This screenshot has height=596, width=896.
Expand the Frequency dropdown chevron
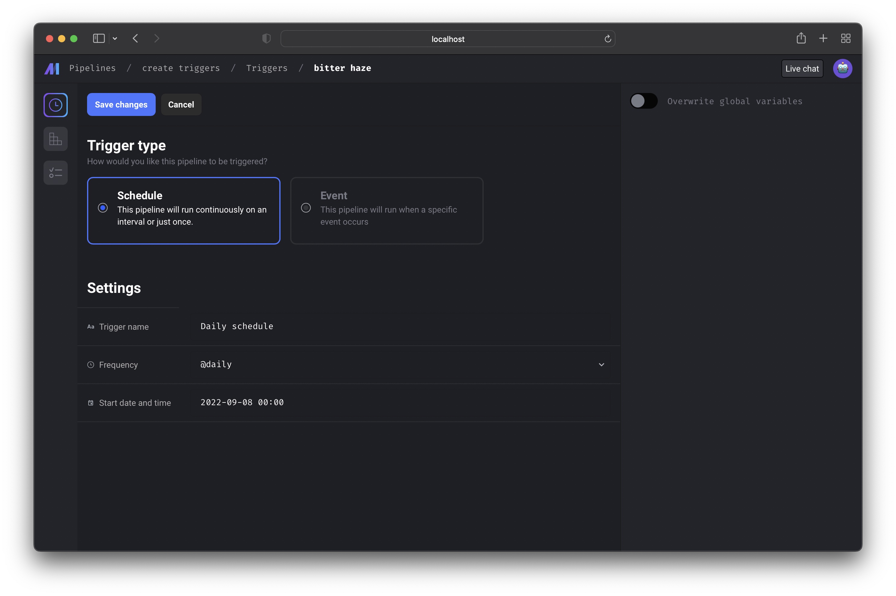pos(601,364)
